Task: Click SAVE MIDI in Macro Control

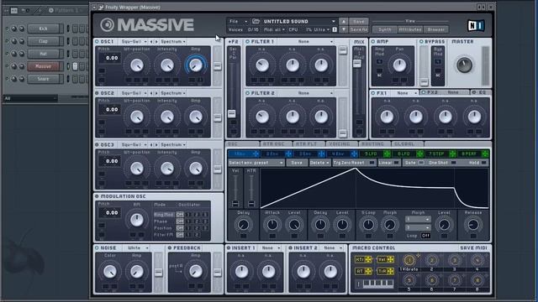Action: (473, 247)
